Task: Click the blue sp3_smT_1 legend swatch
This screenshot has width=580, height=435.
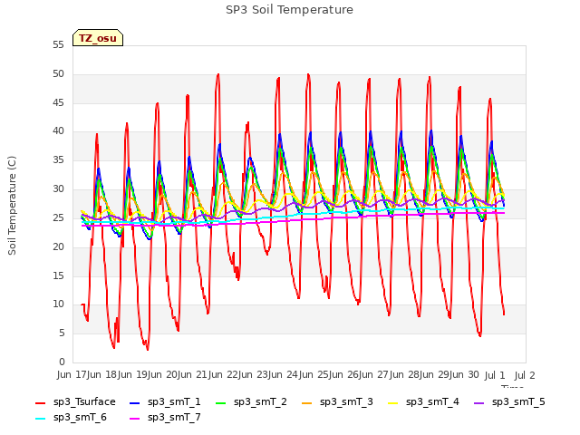Action: pyautogui.click(x=135, y=402)
